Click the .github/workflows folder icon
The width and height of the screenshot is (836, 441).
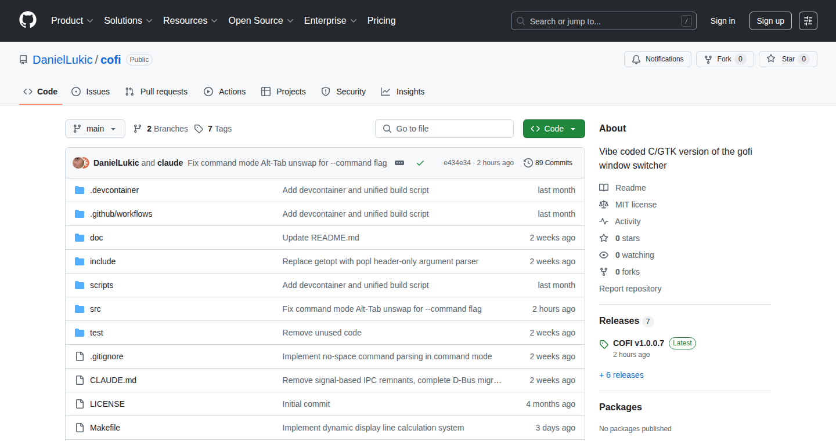coord(80,214)
